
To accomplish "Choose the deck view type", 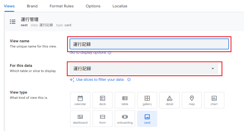I will [102, 100].
